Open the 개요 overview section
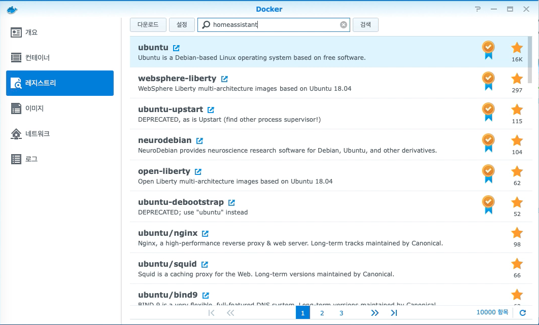This screenshot has width=539, height=325. (60, 32)
